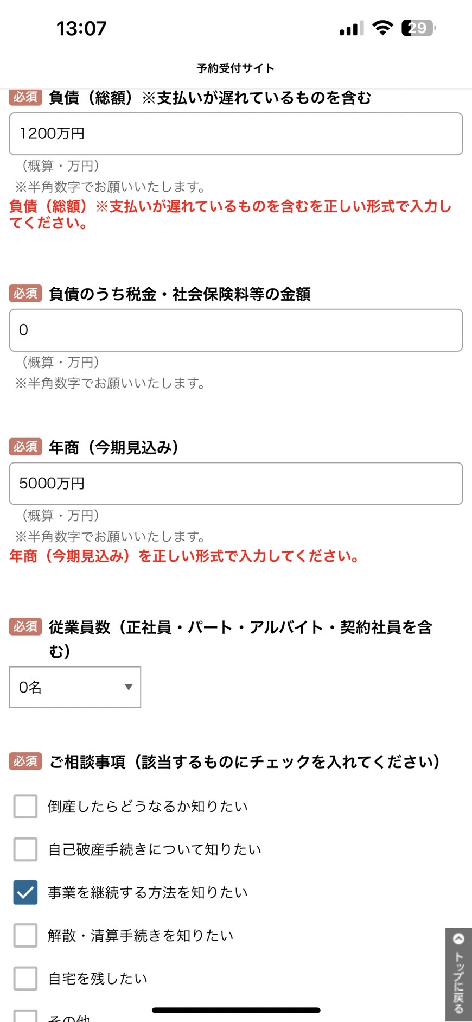Tap the Wi-Fi status icon

382,28
